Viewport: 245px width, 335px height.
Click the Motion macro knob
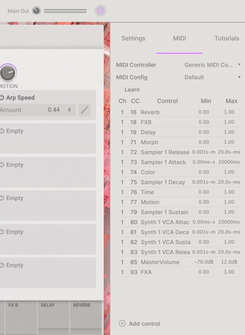[8, 73]
